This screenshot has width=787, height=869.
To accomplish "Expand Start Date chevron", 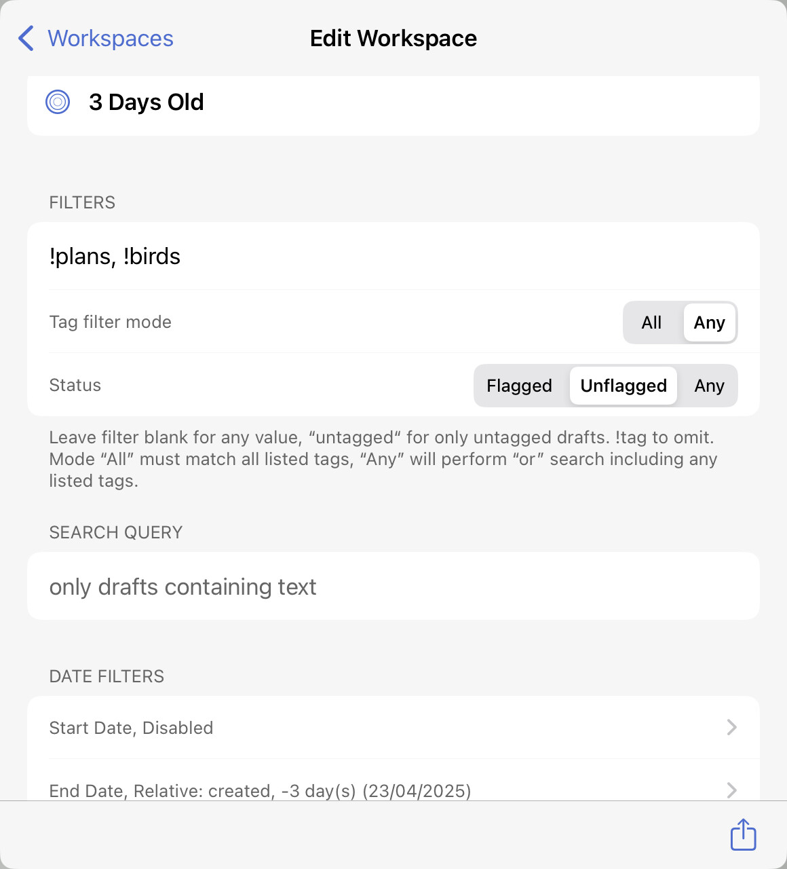I will click(732, 727).
